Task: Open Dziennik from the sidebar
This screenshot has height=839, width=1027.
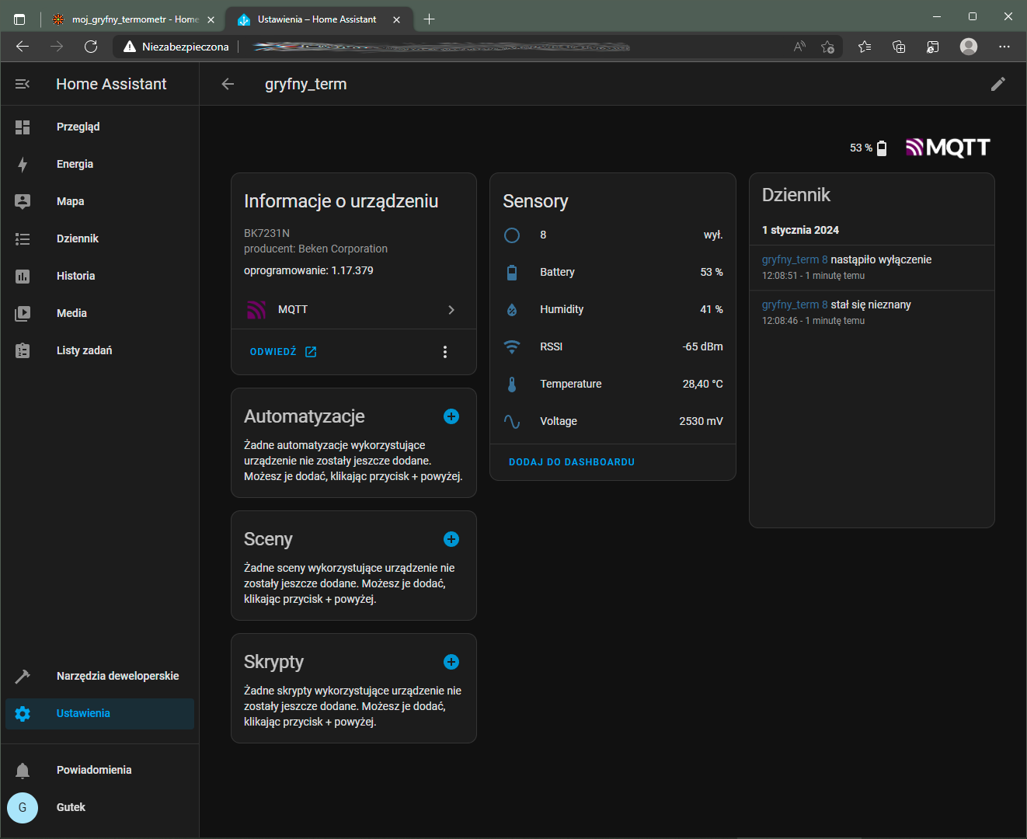Action: 99,238
